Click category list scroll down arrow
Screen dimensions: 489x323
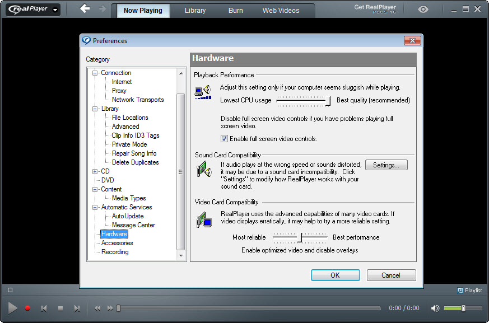point(181,256)
